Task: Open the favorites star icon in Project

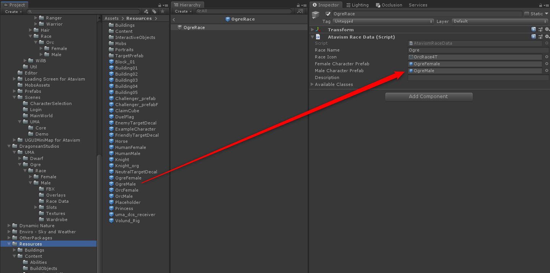Action: [162, 11]
